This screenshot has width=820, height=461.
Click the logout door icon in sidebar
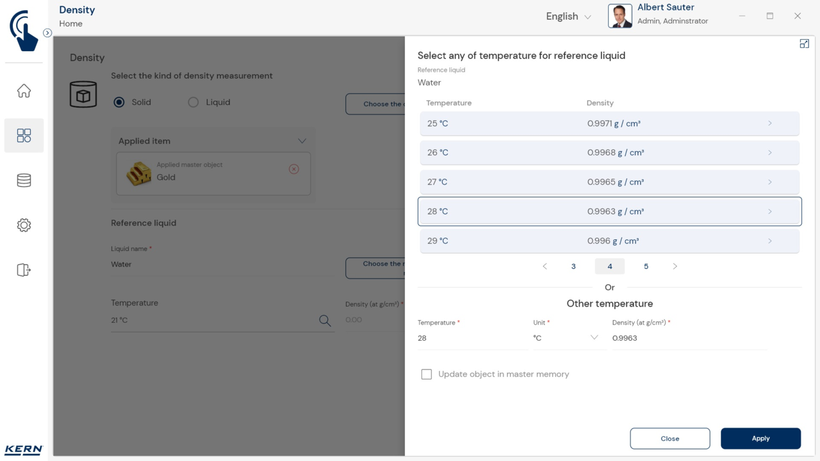point(24,270)
